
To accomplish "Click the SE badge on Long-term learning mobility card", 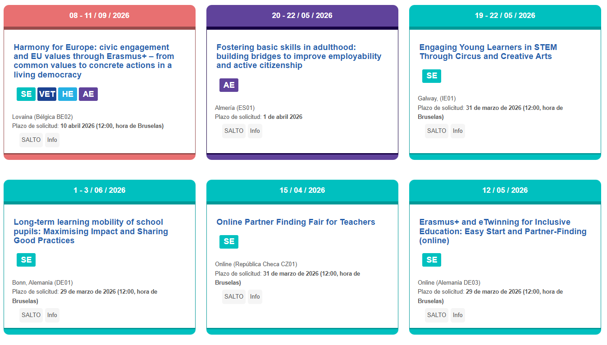I will tap(26, 260).
